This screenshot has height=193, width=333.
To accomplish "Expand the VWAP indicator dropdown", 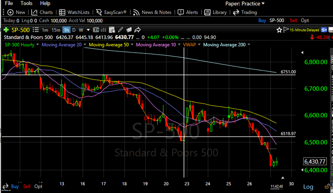I will 199,44.
